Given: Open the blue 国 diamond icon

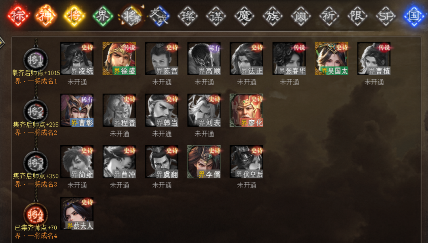Looking at the screenshot, I should [x=414, y=16].
